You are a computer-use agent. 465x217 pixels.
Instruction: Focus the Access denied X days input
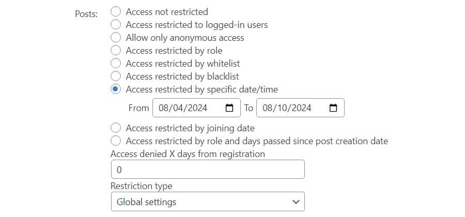click(x=207, y=169)
